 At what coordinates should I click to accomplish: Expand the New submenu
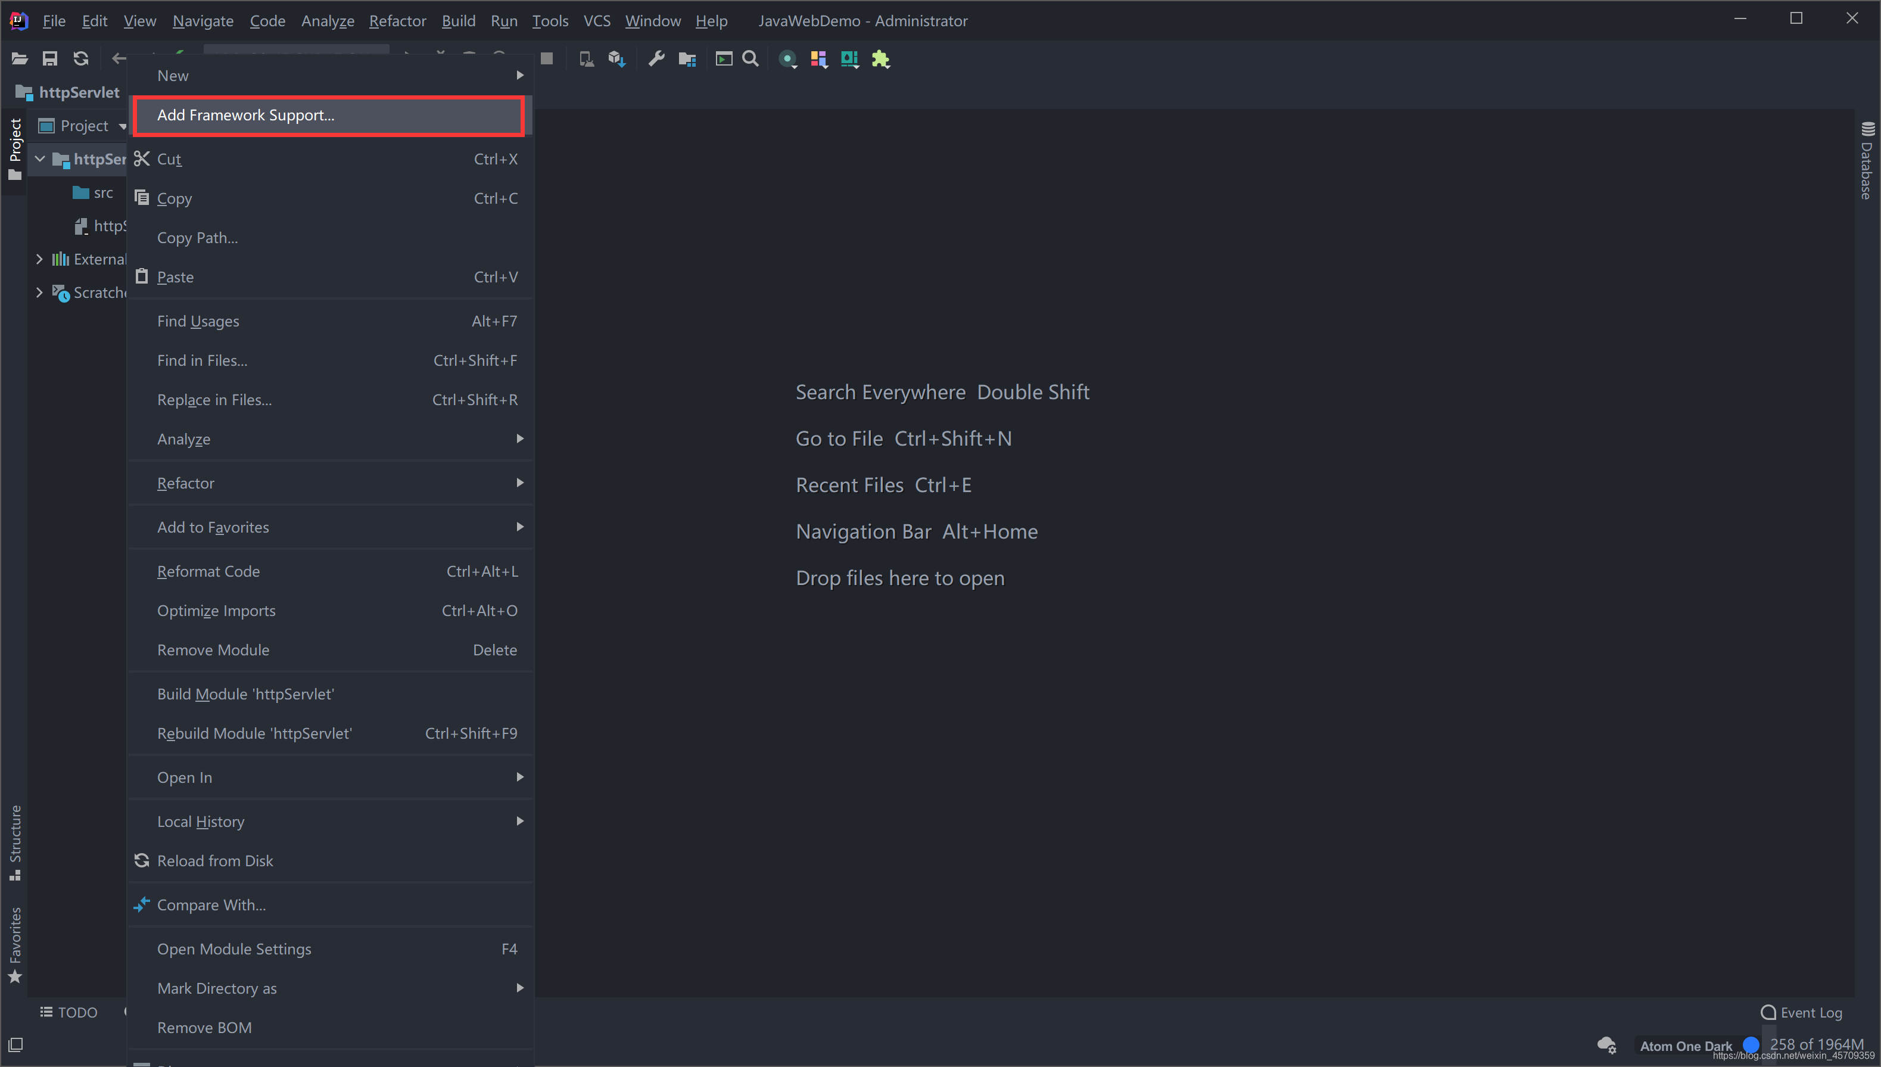point(331,76)
